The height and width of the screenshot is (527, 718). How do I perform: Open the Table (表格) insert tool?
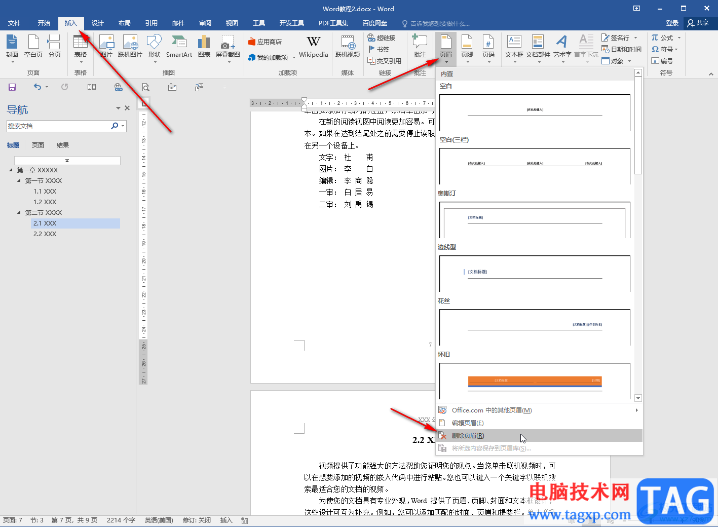click(x=81, y=49)
